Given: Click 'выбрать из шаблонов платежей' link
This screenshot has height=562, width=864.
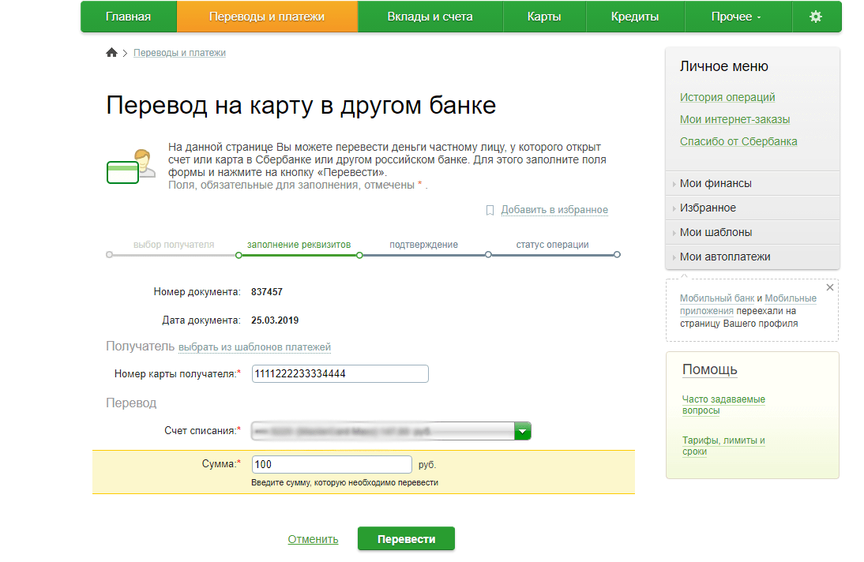Looking at the screenshot, I should coord(254,347).
